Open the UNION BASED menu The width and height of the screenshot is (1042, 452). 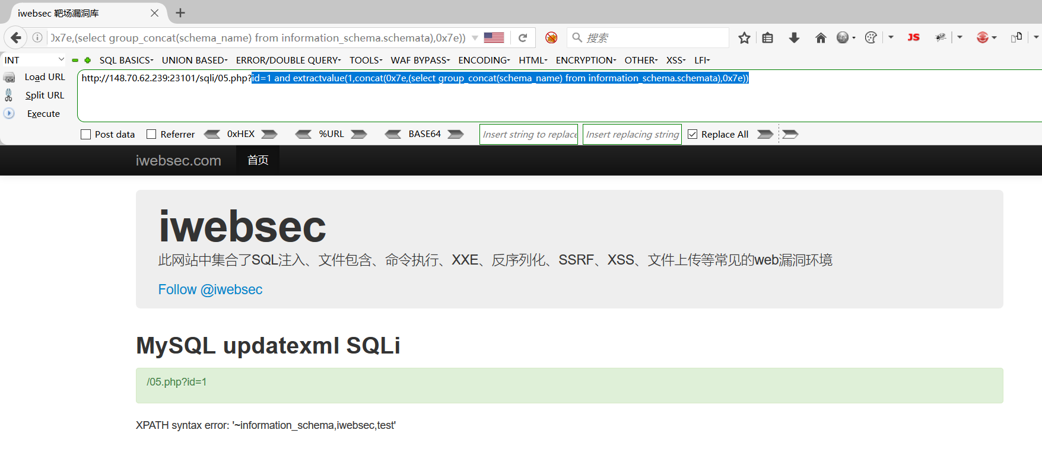pos(195,61)
